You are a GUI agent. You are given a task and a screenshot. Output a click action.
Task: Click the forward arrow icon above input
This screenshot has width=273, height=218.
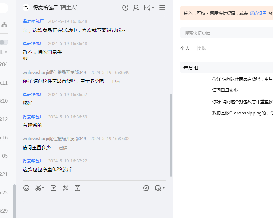(x=146, y=188)
